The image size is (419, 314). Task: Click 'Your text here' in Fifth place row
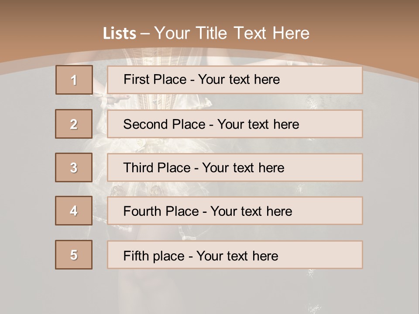click(x=237, y=256)
